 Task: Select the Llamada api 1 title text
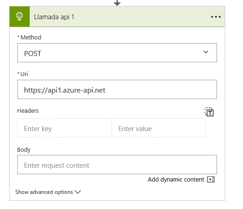pos(54,17)
